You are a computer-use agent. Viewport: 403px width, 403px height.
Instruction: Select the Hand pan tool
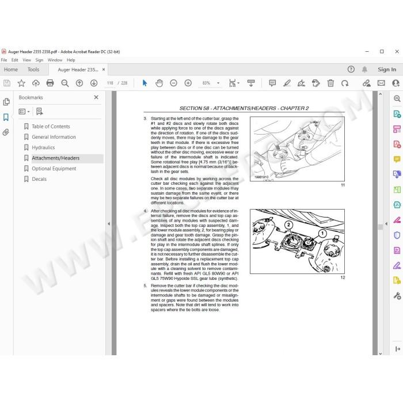[x=159, y=83]
